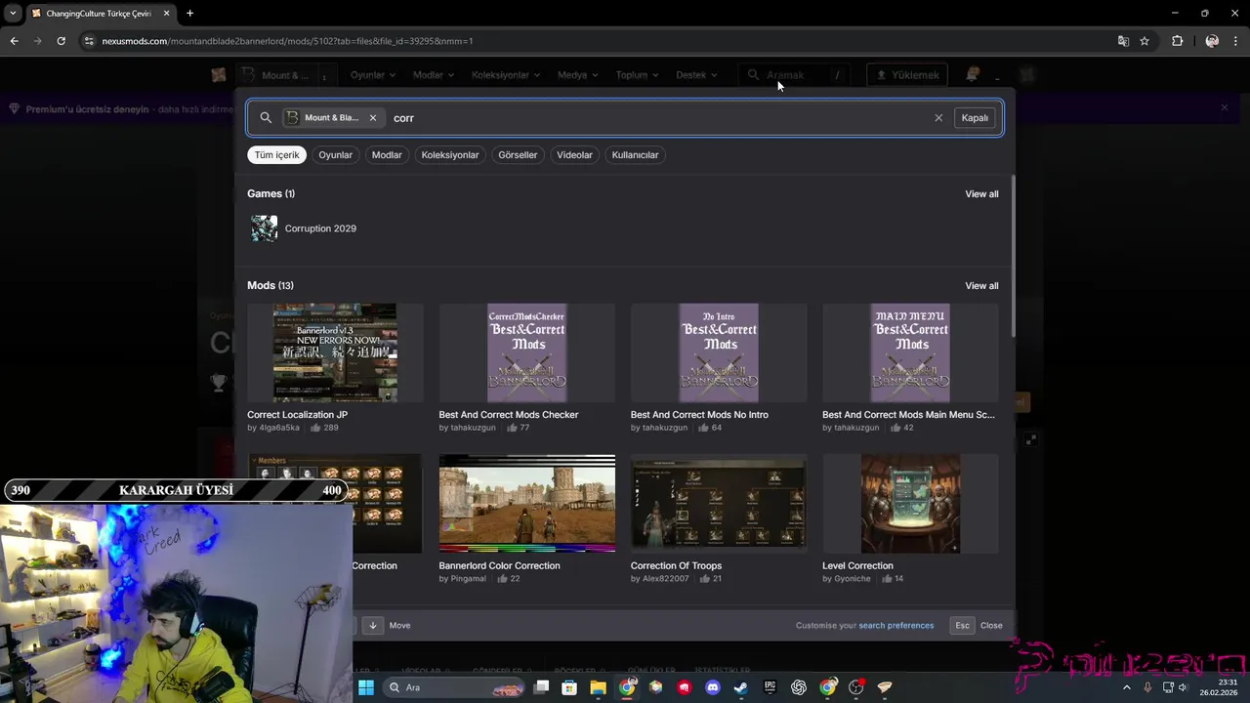The image size is (1250, 703).
Task: Open Discord from the taskbar
Action: point(713,687)
